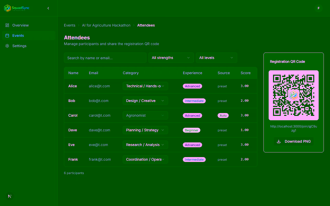This screenshot has width=330, height=206.
Task: Open the All strengths filter dropdown
Action: pos(171,58)
